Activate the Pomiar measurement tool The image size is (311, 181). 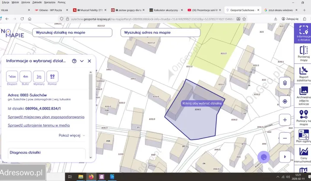pyautogui.click(x=52, y=76)
